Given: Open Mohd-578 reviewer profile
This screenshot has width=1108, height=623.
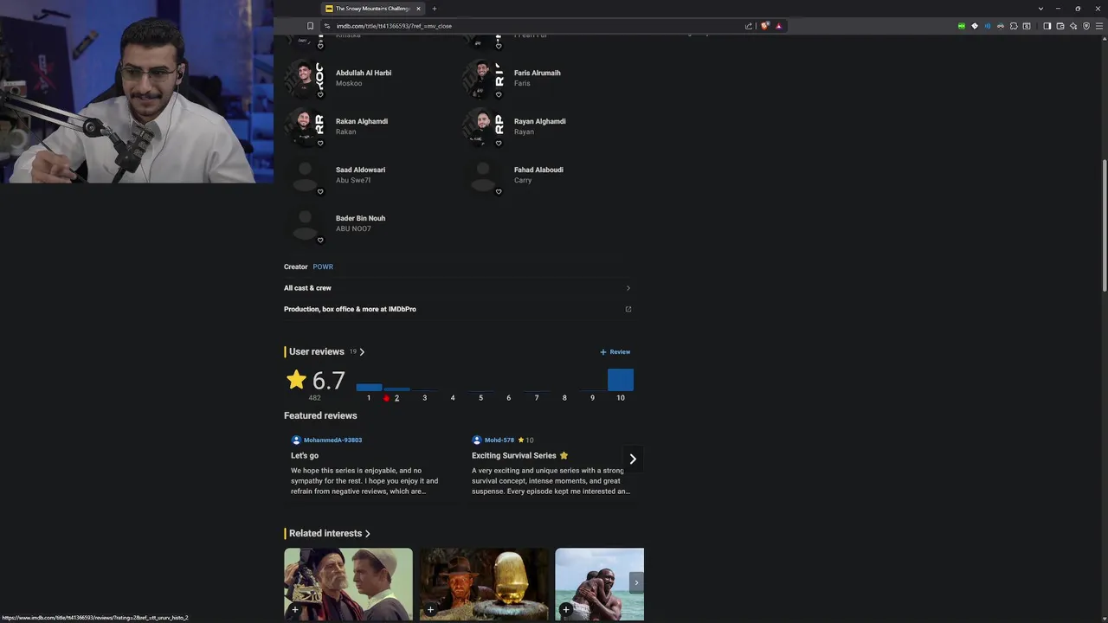Looking at the screenshot, I should click(x=499, y=440).
